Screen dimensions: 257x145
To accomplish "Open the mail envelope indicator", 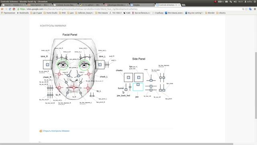I will coord(226,2).
